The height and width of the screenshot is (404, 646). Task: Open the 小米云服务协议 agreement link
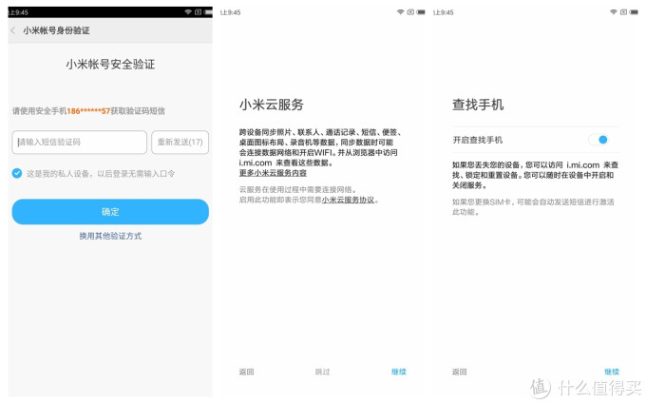348,200
